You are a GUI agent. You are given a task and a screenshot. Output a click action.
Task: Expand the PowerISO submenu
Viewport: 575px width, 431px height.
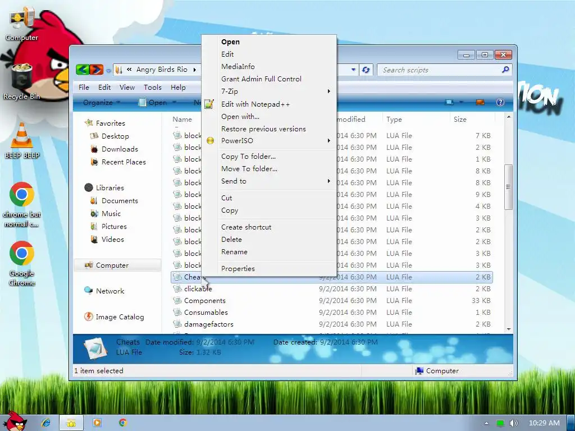329,140
